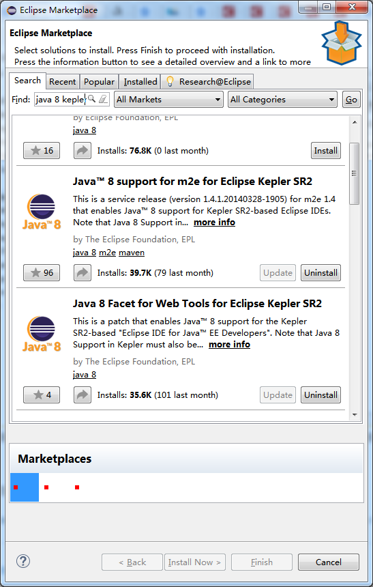This screenshot has width=373, height=587.
Task: Click the Java 8 logo of Facet entry
Action: click(x=42, y=334)
